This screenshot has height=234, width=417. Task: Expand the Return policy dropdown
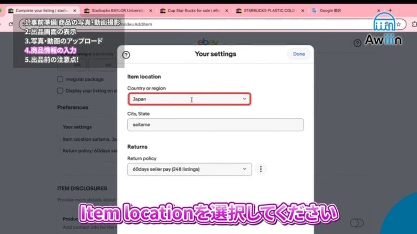[189, 169]
